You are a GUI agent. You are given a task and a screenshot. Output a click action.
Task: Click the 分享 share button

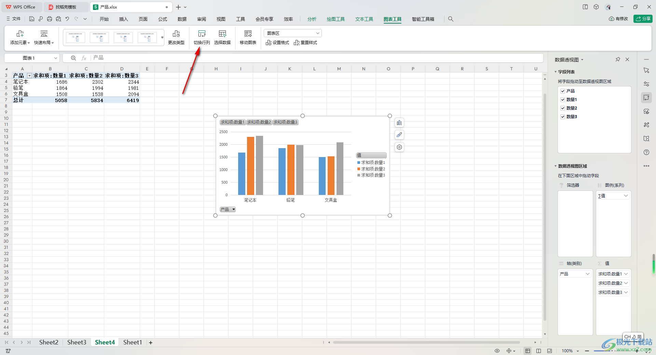click(643, 19)
